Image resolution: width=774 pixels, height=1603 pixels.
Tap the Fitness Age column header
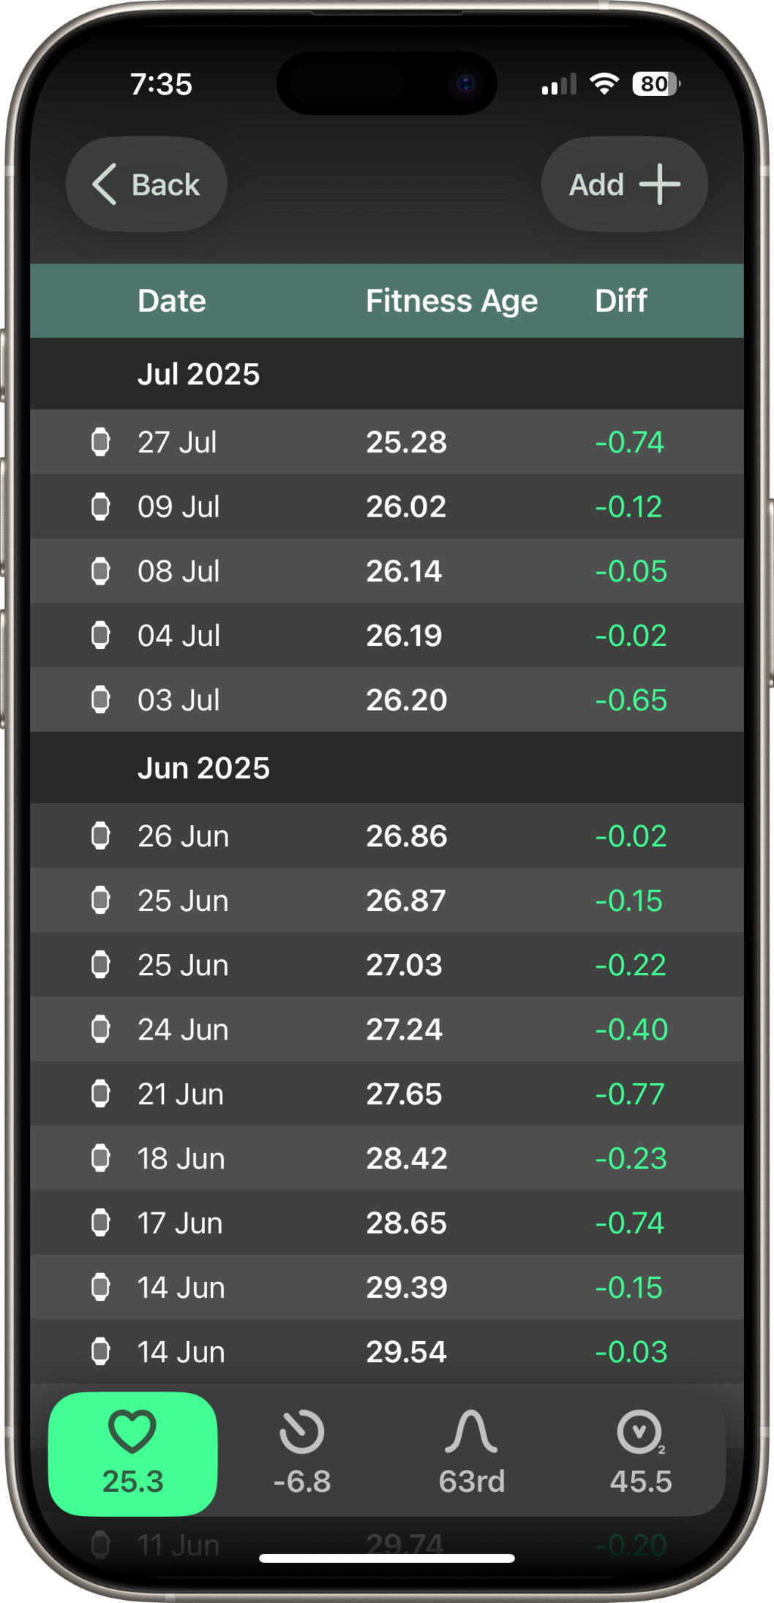(451, 301)
